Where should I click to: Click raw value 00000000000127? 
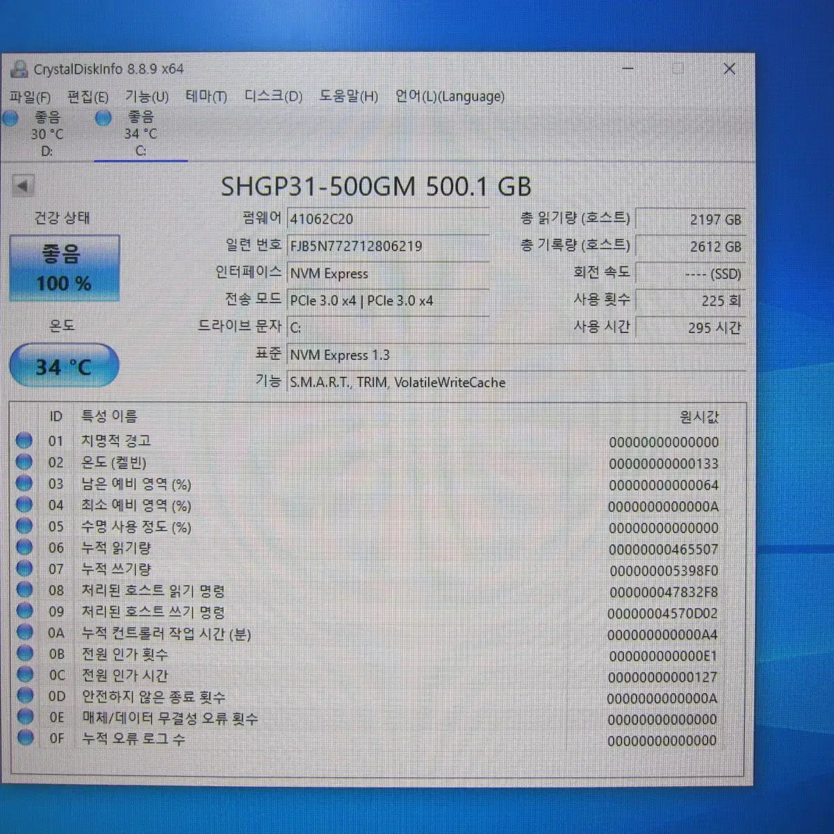[662, 677]
